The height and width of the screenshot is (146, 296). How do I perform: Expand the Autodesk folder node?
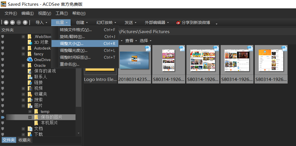(23, 48)
